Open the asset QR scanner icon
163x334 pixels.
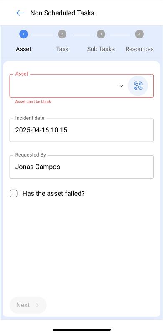(x=138, y=86)
